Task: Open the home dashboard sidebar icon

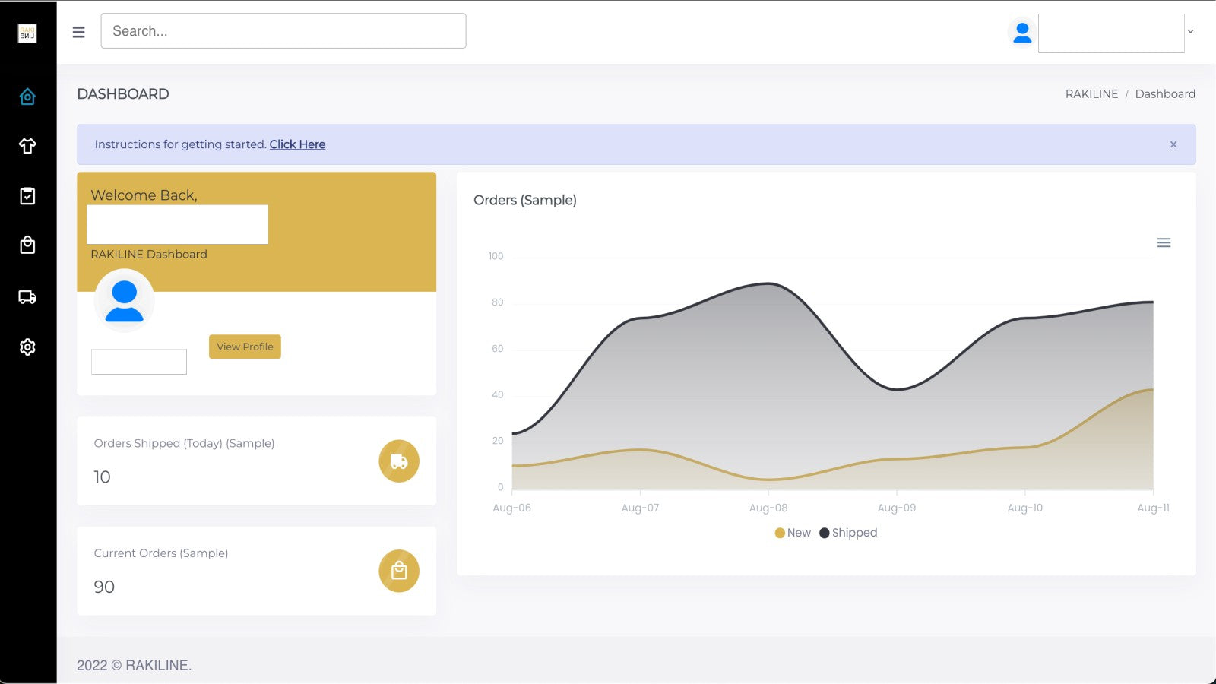Action: [x=27, y=97]
